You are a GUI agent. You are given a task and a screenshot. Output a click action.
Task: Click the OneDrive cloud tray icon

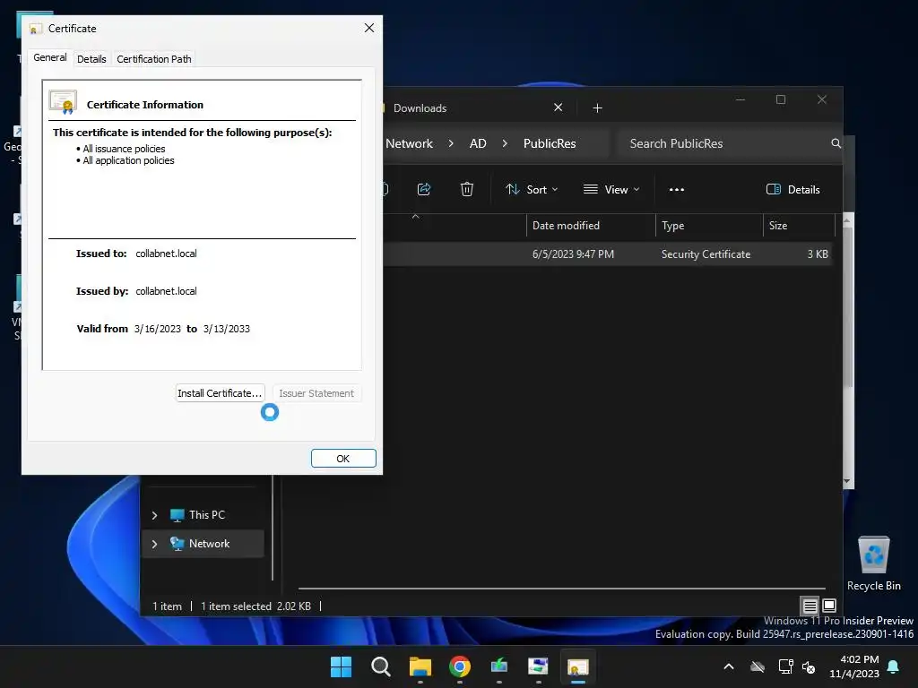coord(758,666)
